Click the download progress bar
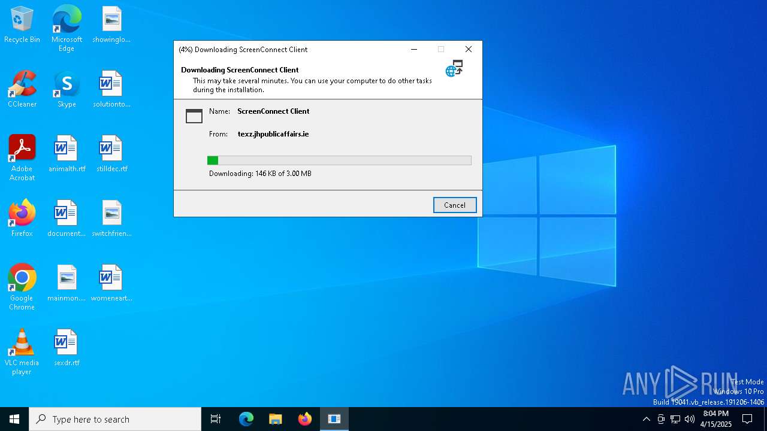Viewport: 767px width, 431px height. click(339, 160)
